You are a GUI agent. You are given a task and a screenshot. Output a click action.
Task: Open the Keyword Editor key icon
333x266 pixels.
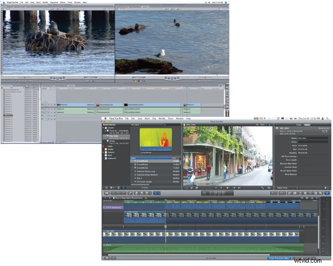click(x=130, y=193)
